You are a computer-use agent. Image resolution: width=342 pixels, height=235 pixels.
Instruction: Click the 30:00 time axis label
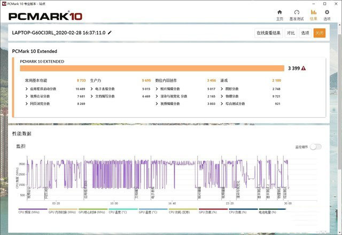coord(287,203)
